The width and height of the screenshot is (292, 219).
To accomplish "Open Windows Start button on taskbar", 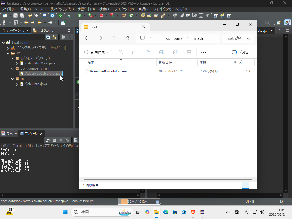I will pyautogui.click(x=65, y=212).
